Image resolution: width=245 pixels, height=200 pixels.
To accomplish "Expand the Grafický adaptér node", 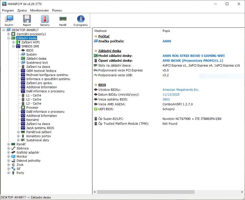I will pos(8,152).
